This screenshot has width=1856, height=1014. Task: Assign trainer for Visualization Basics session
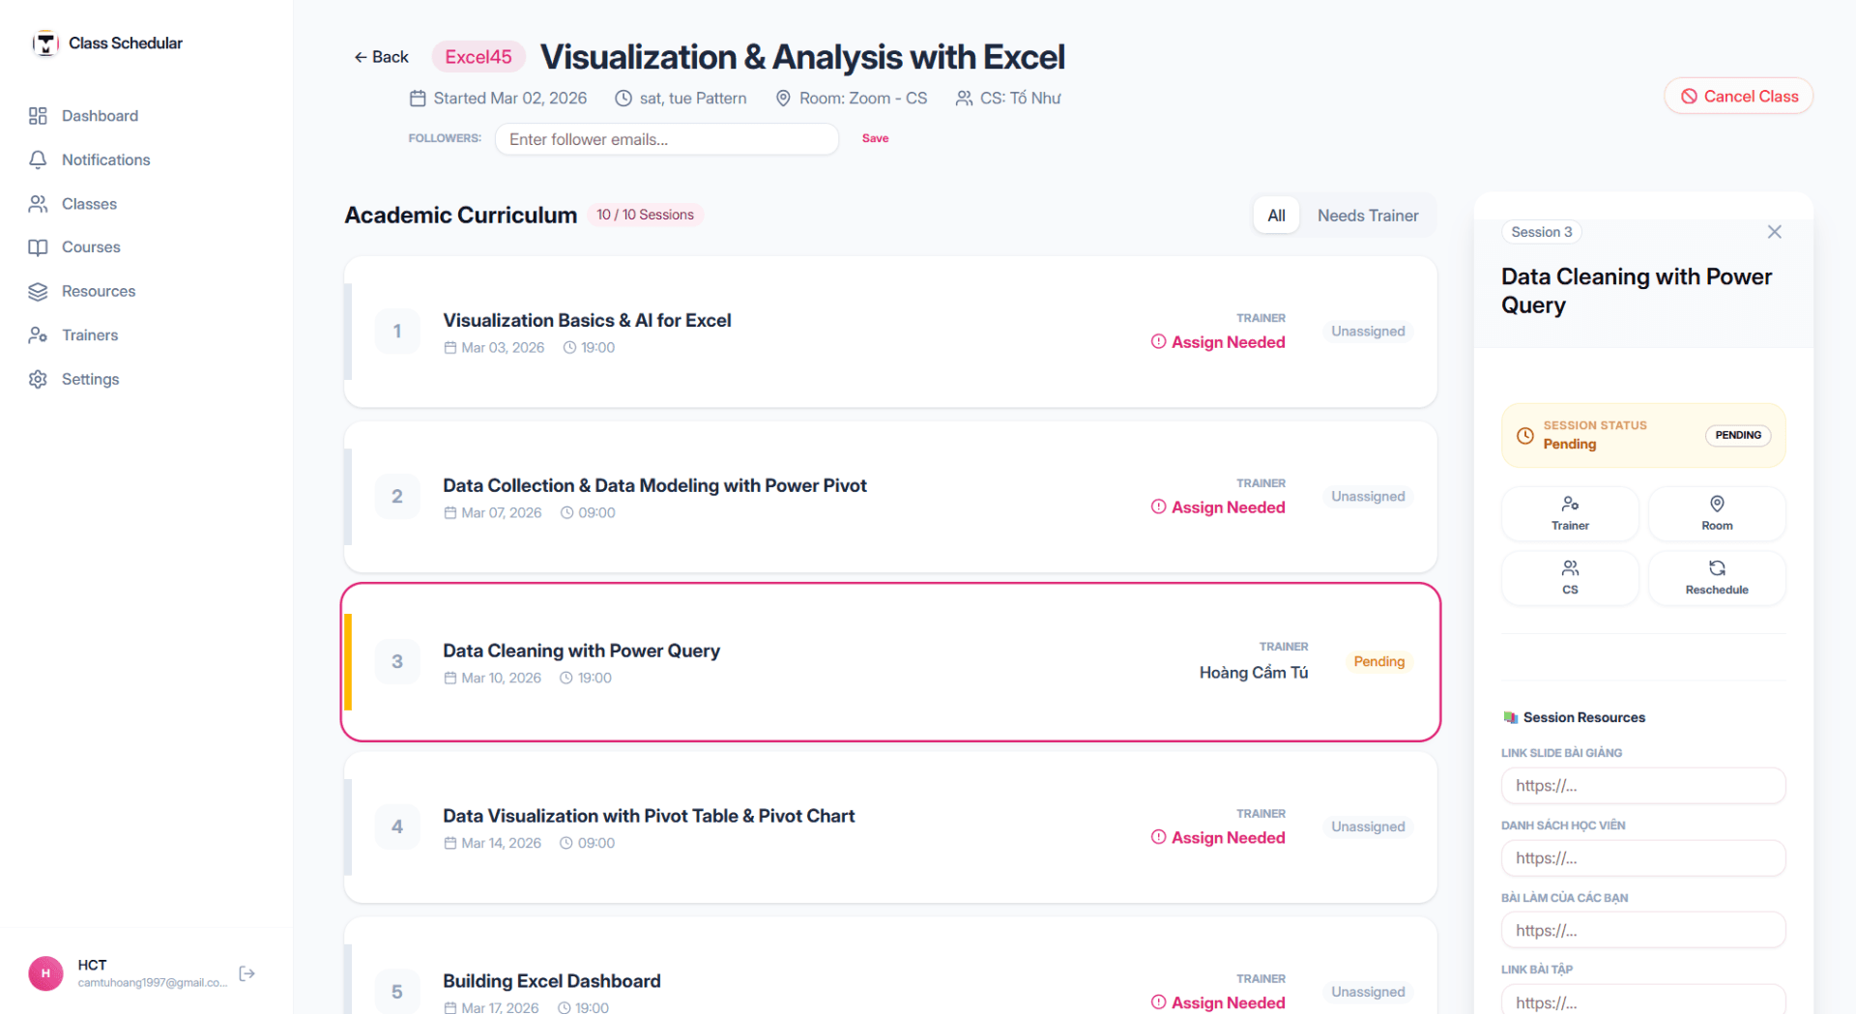(1218, 342)
